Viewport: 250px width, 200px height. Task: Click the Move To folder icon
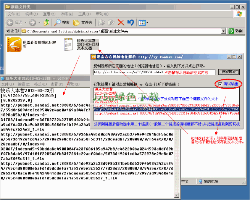(x=102, y=23)
